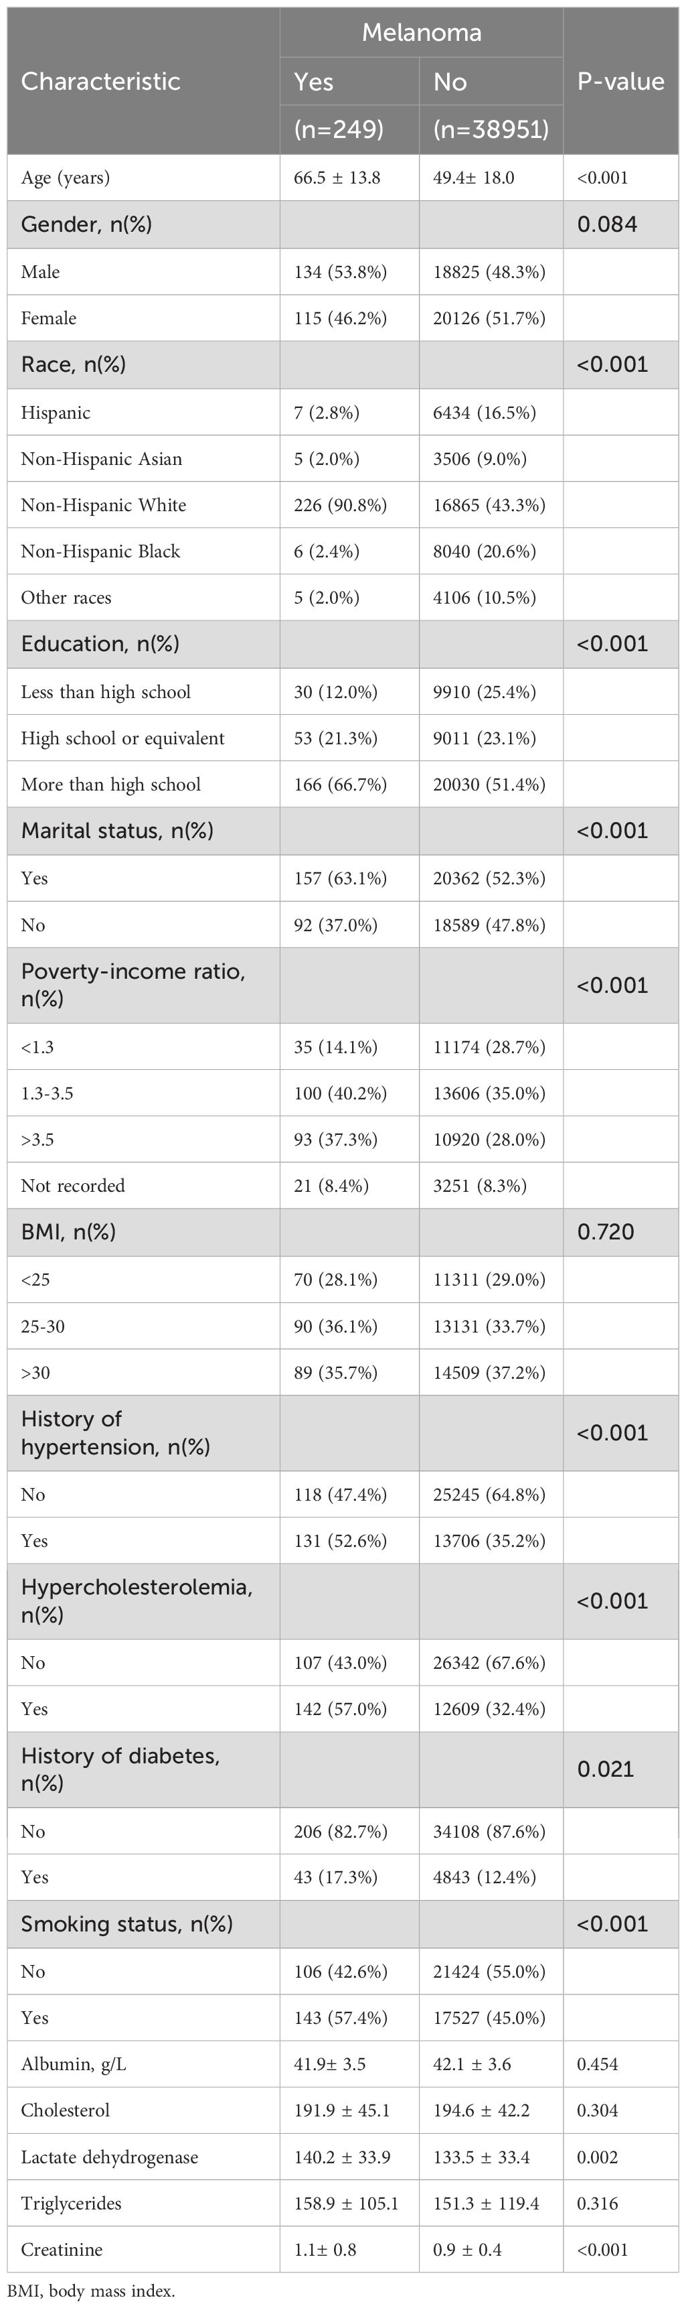Click the Smoking status, n(%) heading
The image size is (686, 2308).
click(x=126, y=1923)
